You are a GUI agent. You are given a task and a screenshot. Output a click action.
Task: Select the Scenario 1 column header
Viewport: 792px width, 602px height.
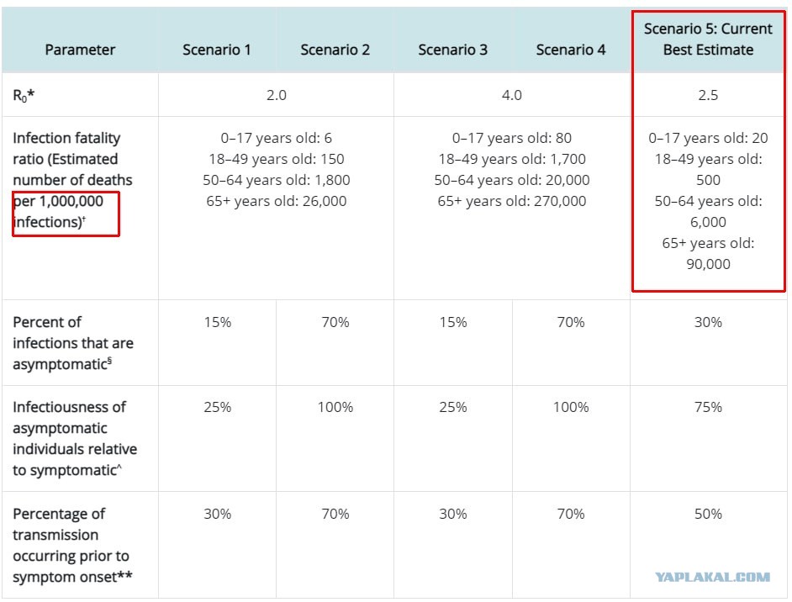point(217,50)
